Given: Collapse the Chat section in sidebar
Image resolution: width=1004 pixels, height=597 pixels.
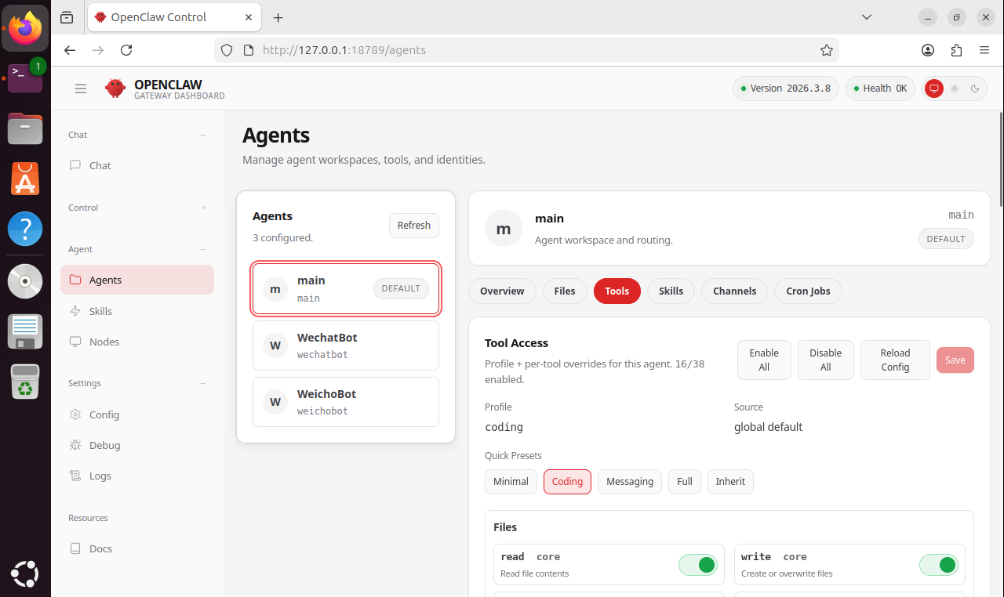Looking at the screenshot, I should point(203,135).
